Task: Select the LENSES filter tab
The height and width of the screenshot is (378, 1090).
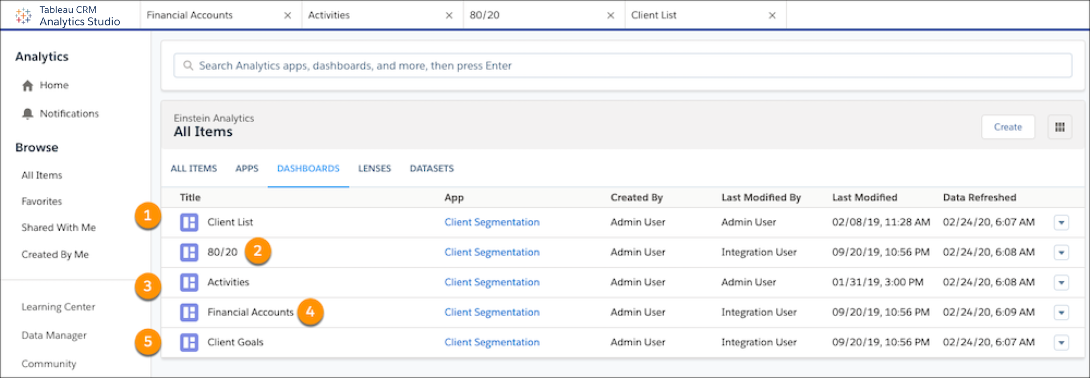Action: (375, 168)
